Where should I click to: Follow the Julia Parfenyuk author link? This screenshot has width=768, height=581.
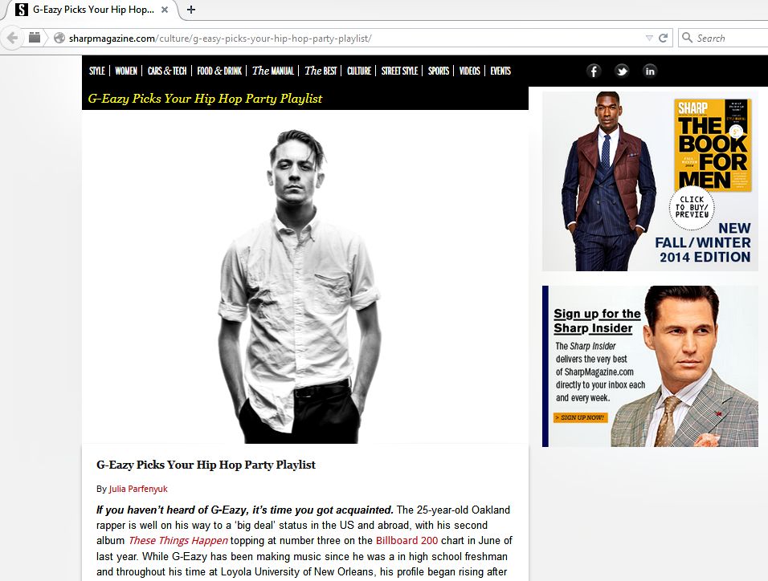coord(138,489)
